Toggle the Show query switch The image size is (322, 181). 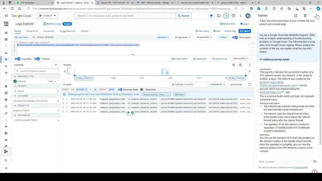click(x=235, y=37)
